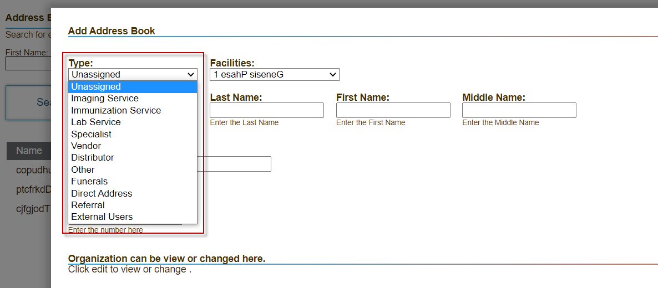The height and width of the screenshot is (288, 658).
Task: Click the Last Name input field
Action: click(266, 110)
